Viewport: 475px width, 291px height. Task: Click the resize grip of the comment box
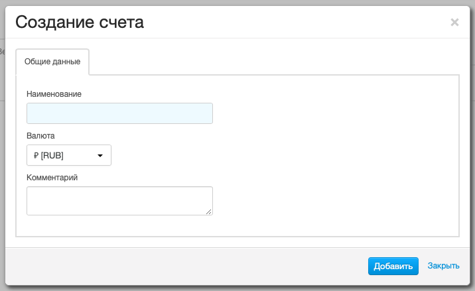click(x=209, y=211)
